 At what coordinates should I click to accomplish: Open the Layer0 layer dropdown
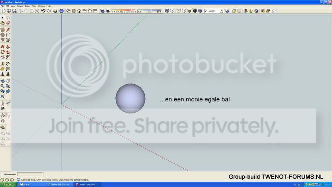pos(214,11)
